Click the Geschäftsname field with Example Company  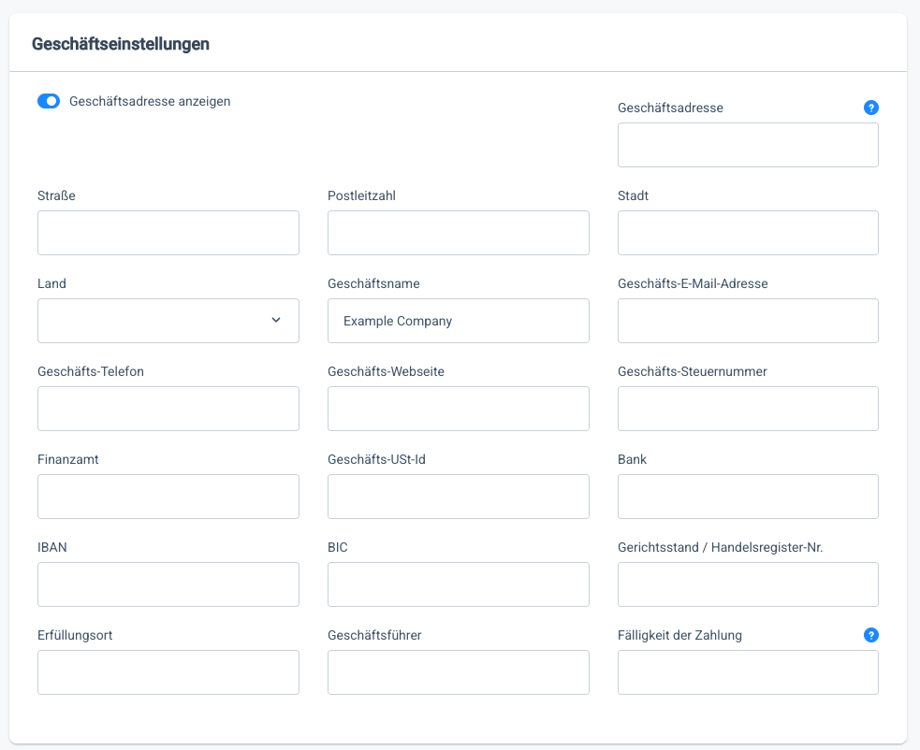click(458, 321)
